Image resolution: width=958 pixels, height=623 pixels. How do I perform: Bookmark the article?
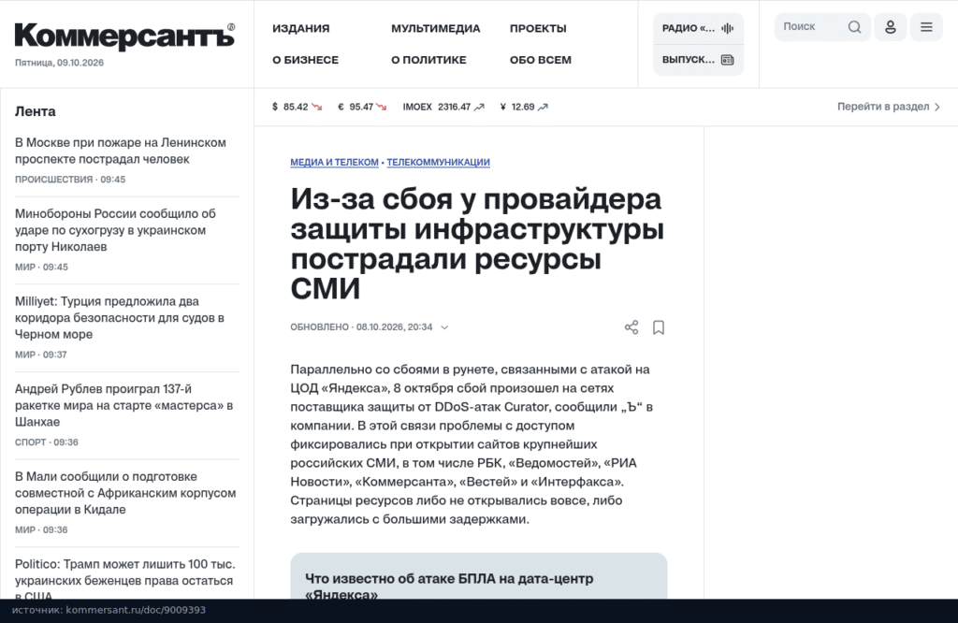click(659, 327)
